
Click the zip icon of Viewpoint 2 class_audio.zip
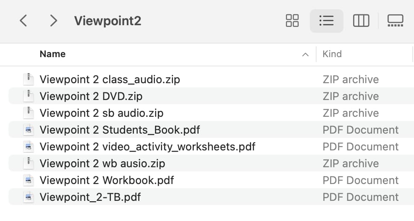click(x=29, y=79)
